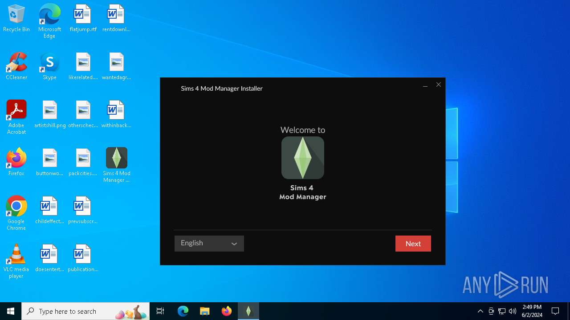Click Next in the installer
570x320 pixels.
point(413,244)
